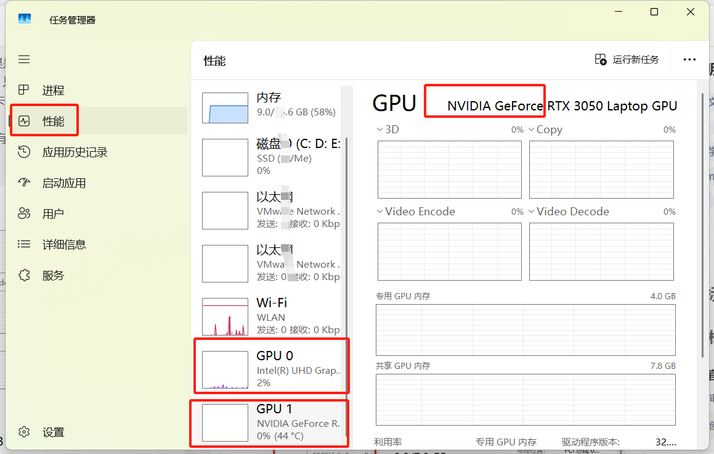Click the 服务 puzzle-piece icon
Screen dimensions: 714x454
tap(23, 275)
